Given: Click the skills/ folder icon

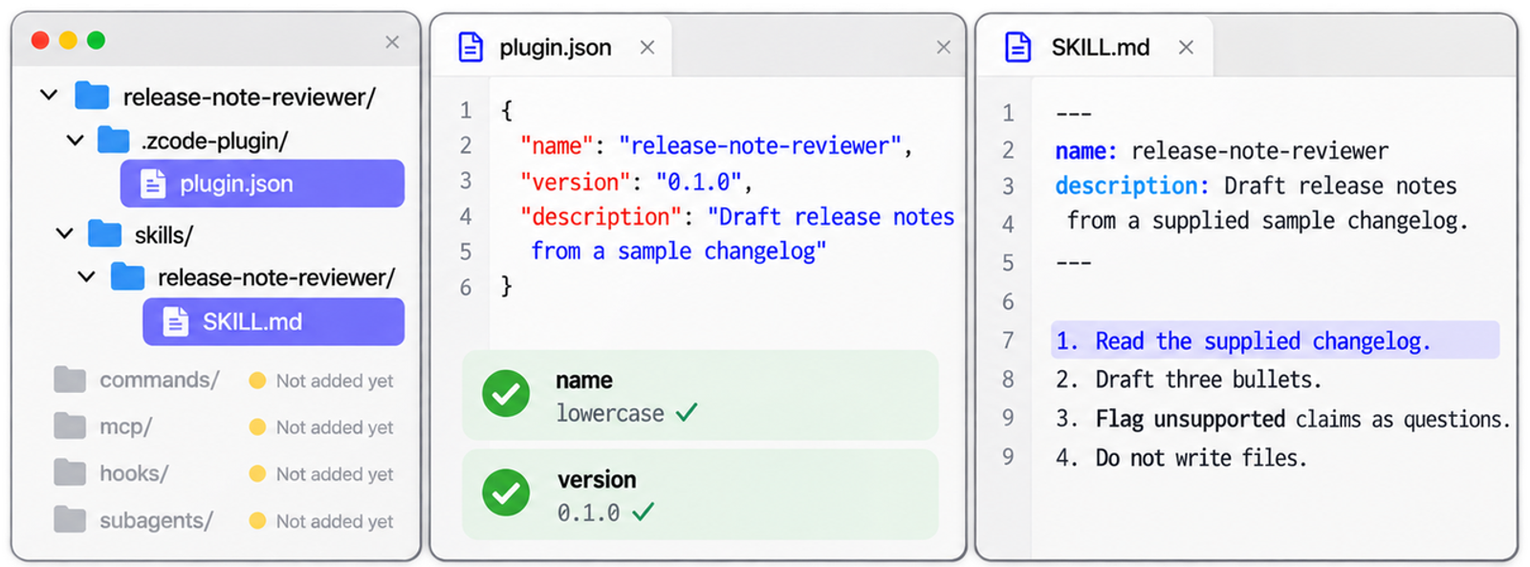Looking at the screenshot, I should 104,233.
